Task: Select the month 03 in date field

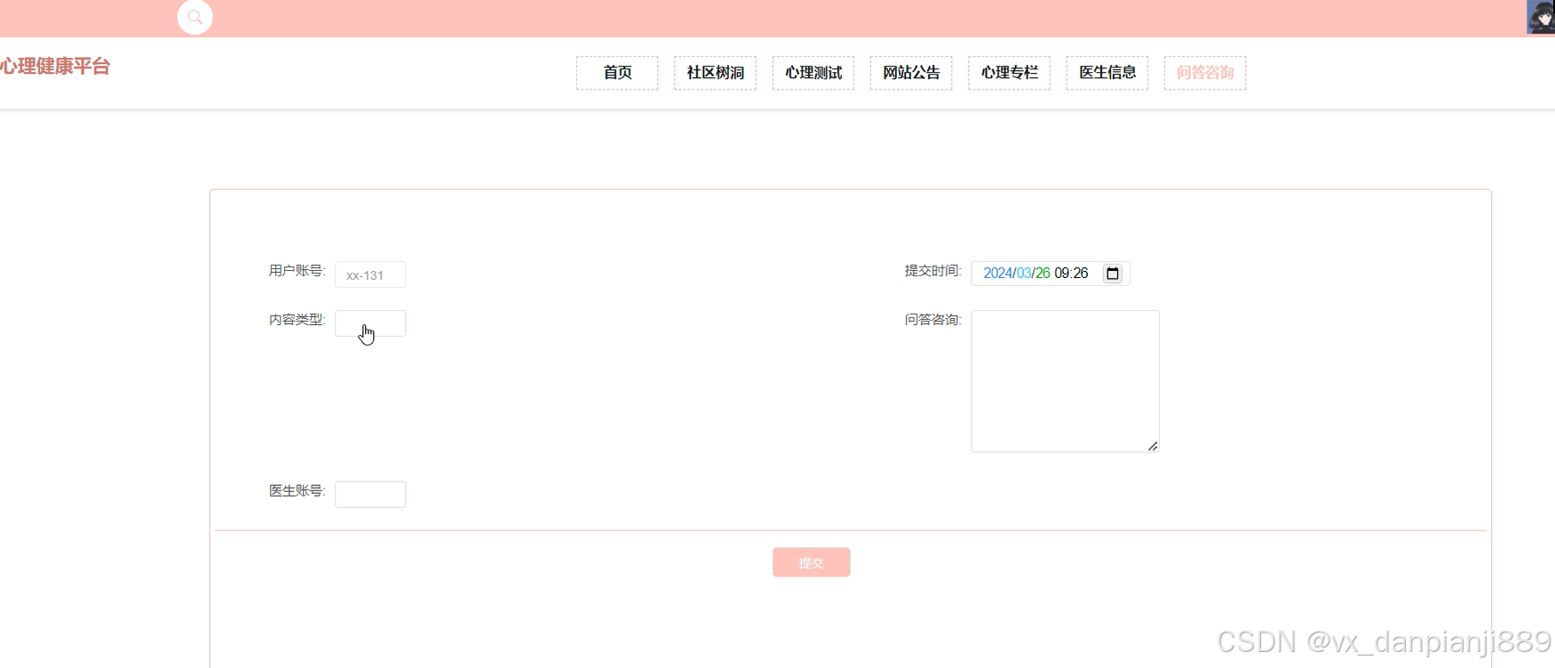Action: (x=1024, y=273)
